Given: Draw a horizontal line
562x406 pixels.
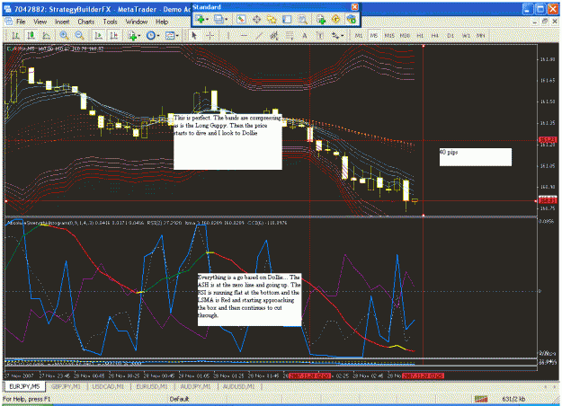Looking at the screenshot, I should [x=244, y=35].
